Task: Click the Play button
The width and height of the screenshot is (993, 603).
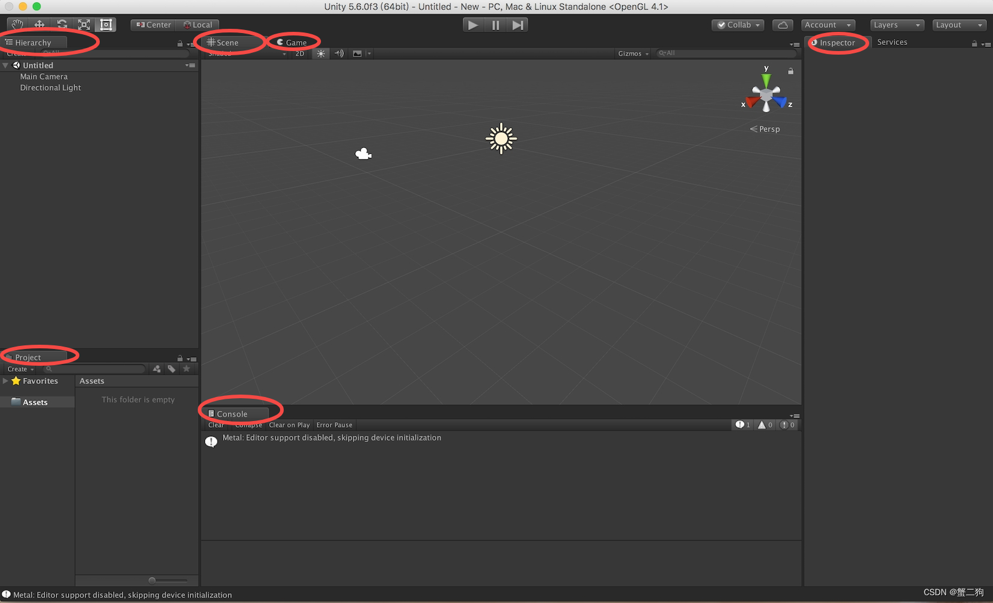Action: coord(473,25)
